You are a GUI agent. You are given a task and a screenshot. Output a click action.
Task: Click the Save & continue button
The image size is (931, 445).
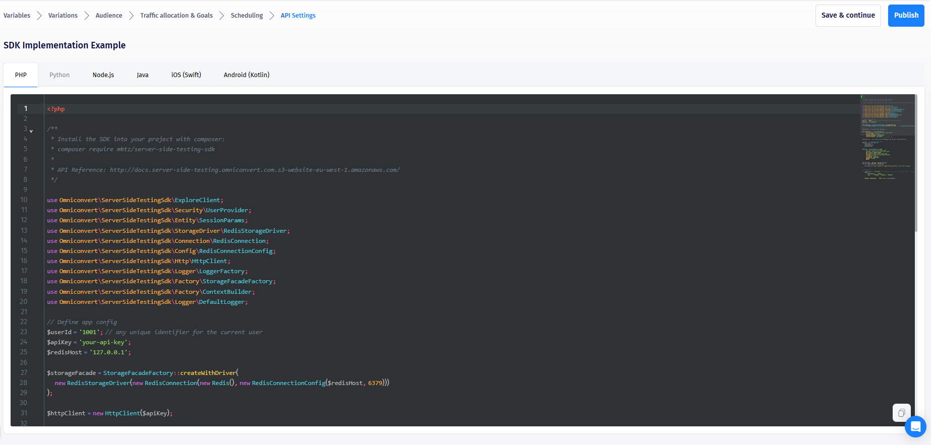(848, 16)
